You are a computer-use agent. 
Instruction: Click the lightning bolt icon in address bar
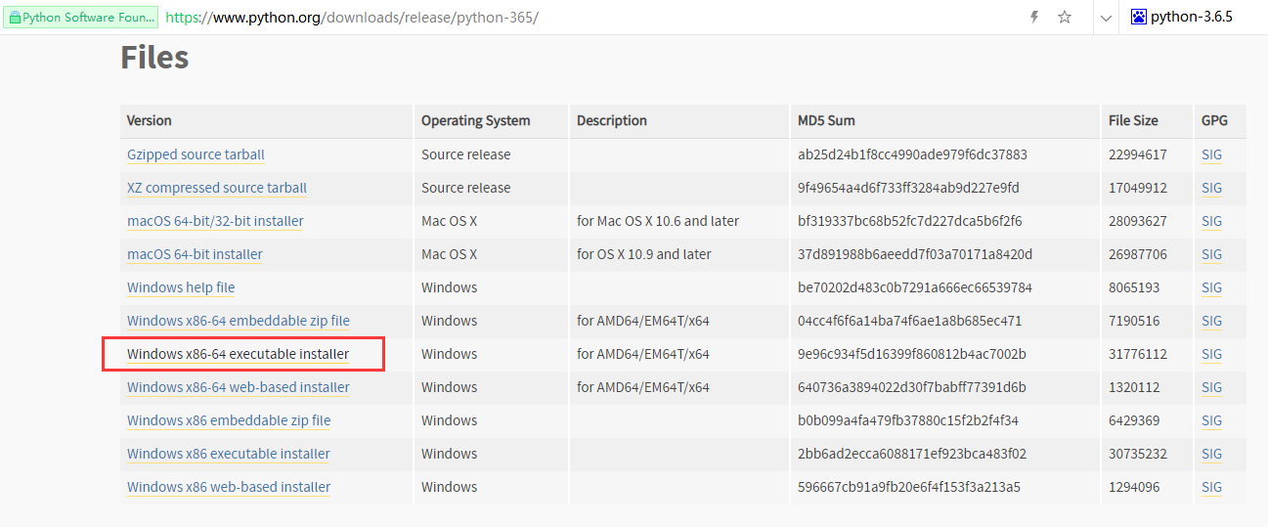click(1034, 18)
